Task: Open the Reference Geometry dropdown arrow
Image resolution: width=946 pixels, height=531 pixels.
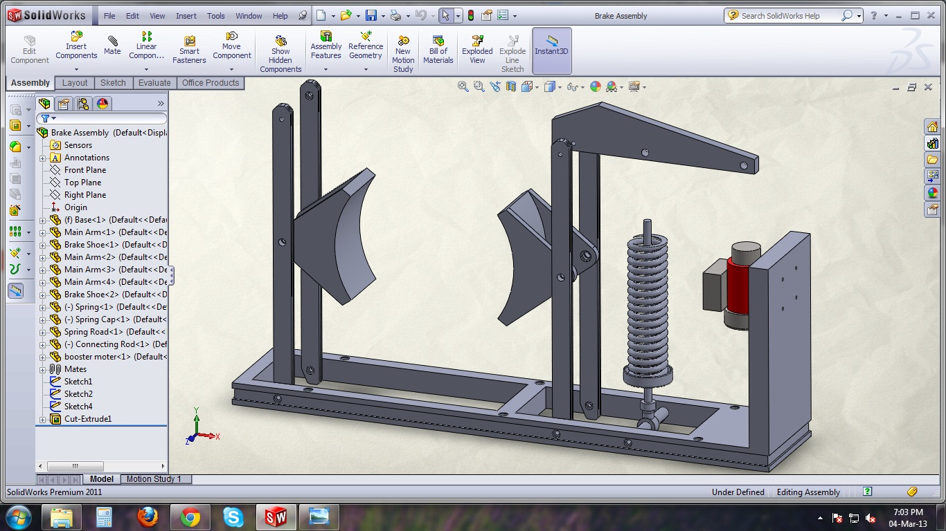Action: pyautogui.click(x=366, y=69)
